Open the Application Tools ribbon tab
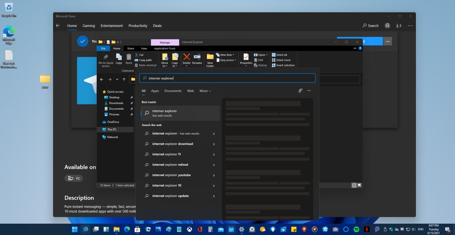This screenshot has width=455, height=235. coord(165,48)
